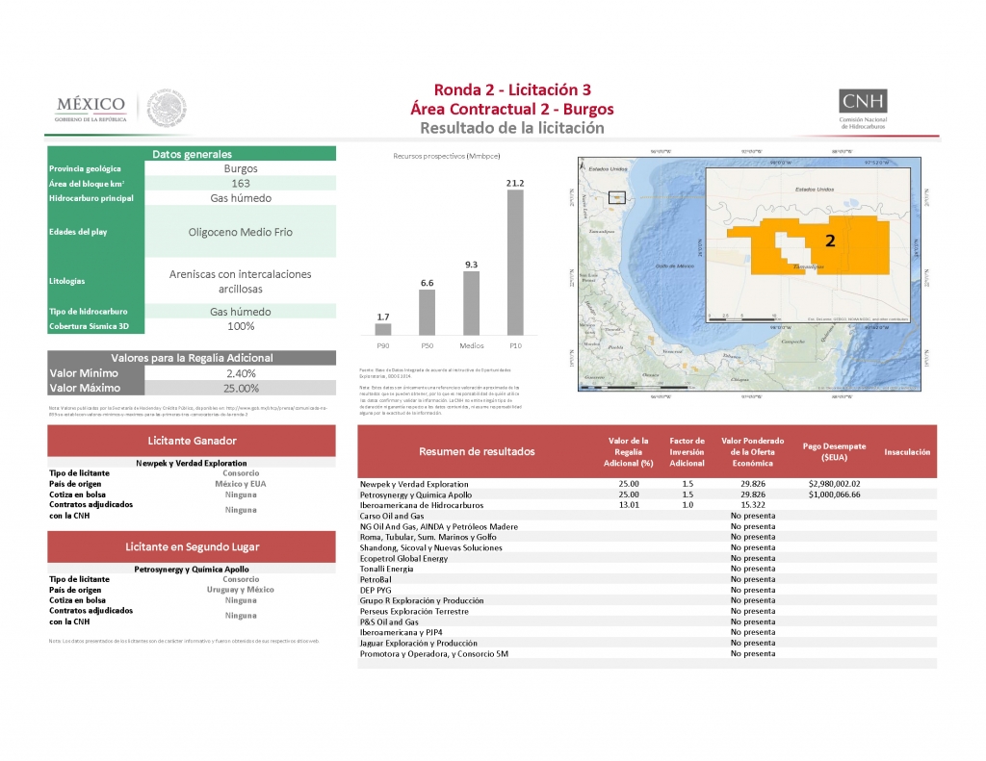Click the P50 bar valued 6.6
This screenshot has height=761, width=986.
click(x=428, y=312)
